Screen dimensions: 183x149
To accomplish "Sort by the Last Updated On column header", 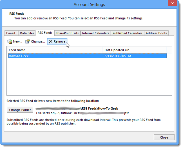I will click(x=135, y=50).
